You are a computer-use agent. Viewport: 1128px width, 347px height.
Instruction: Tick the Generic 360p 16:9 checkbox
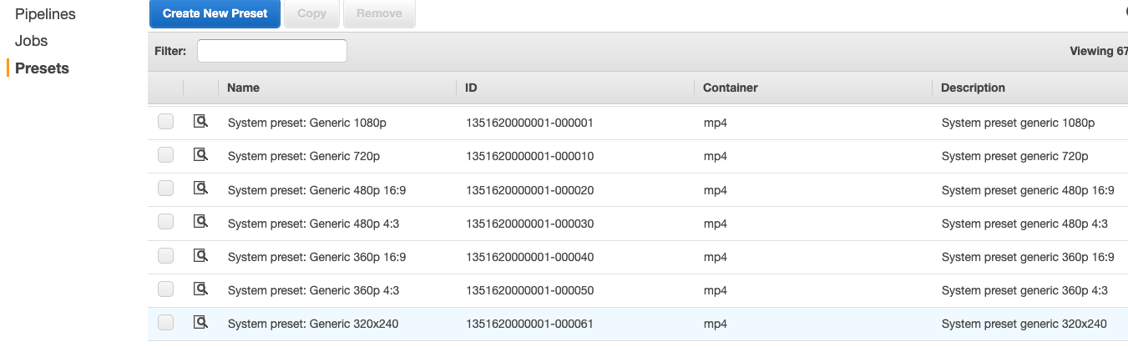[165, 255]
